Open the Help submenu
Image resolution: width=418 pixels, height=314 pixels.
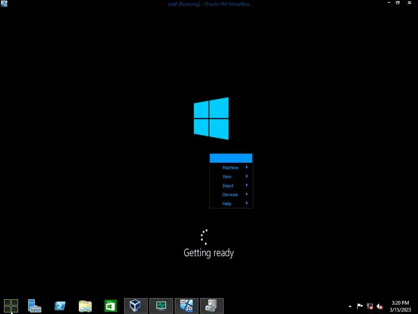pyautogui.click(x=231, y=204)
